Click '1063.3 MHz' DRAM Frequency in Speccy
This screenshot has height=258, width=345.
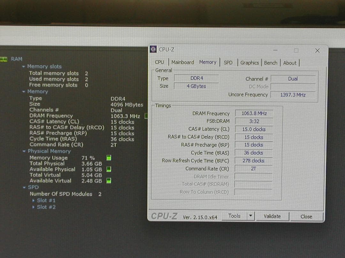point(125,116)
